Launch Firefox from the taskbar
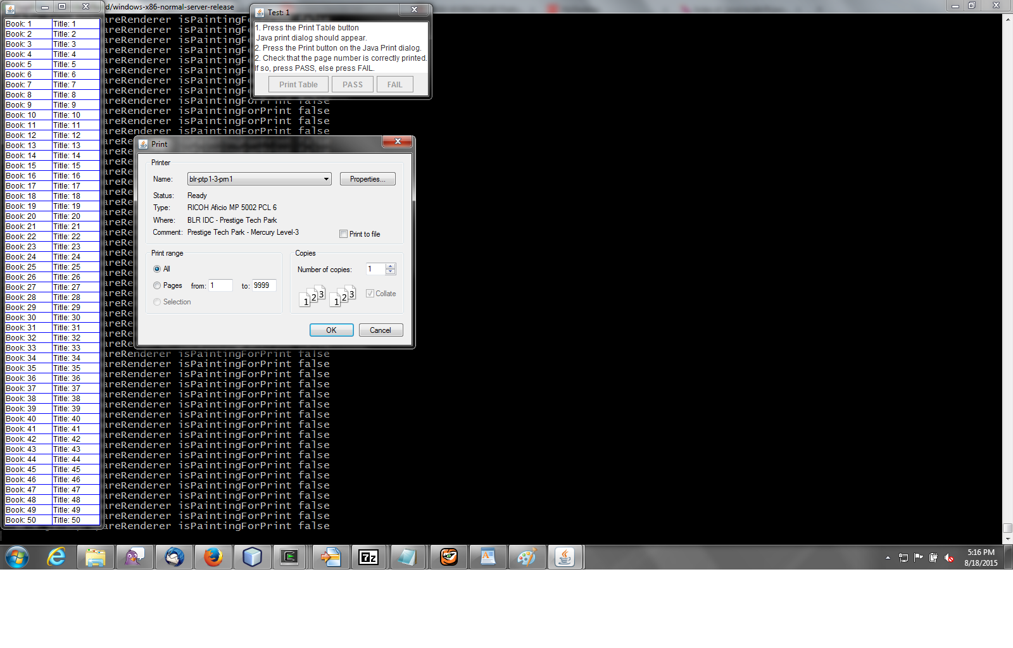1013x648 pixels. 213,557
